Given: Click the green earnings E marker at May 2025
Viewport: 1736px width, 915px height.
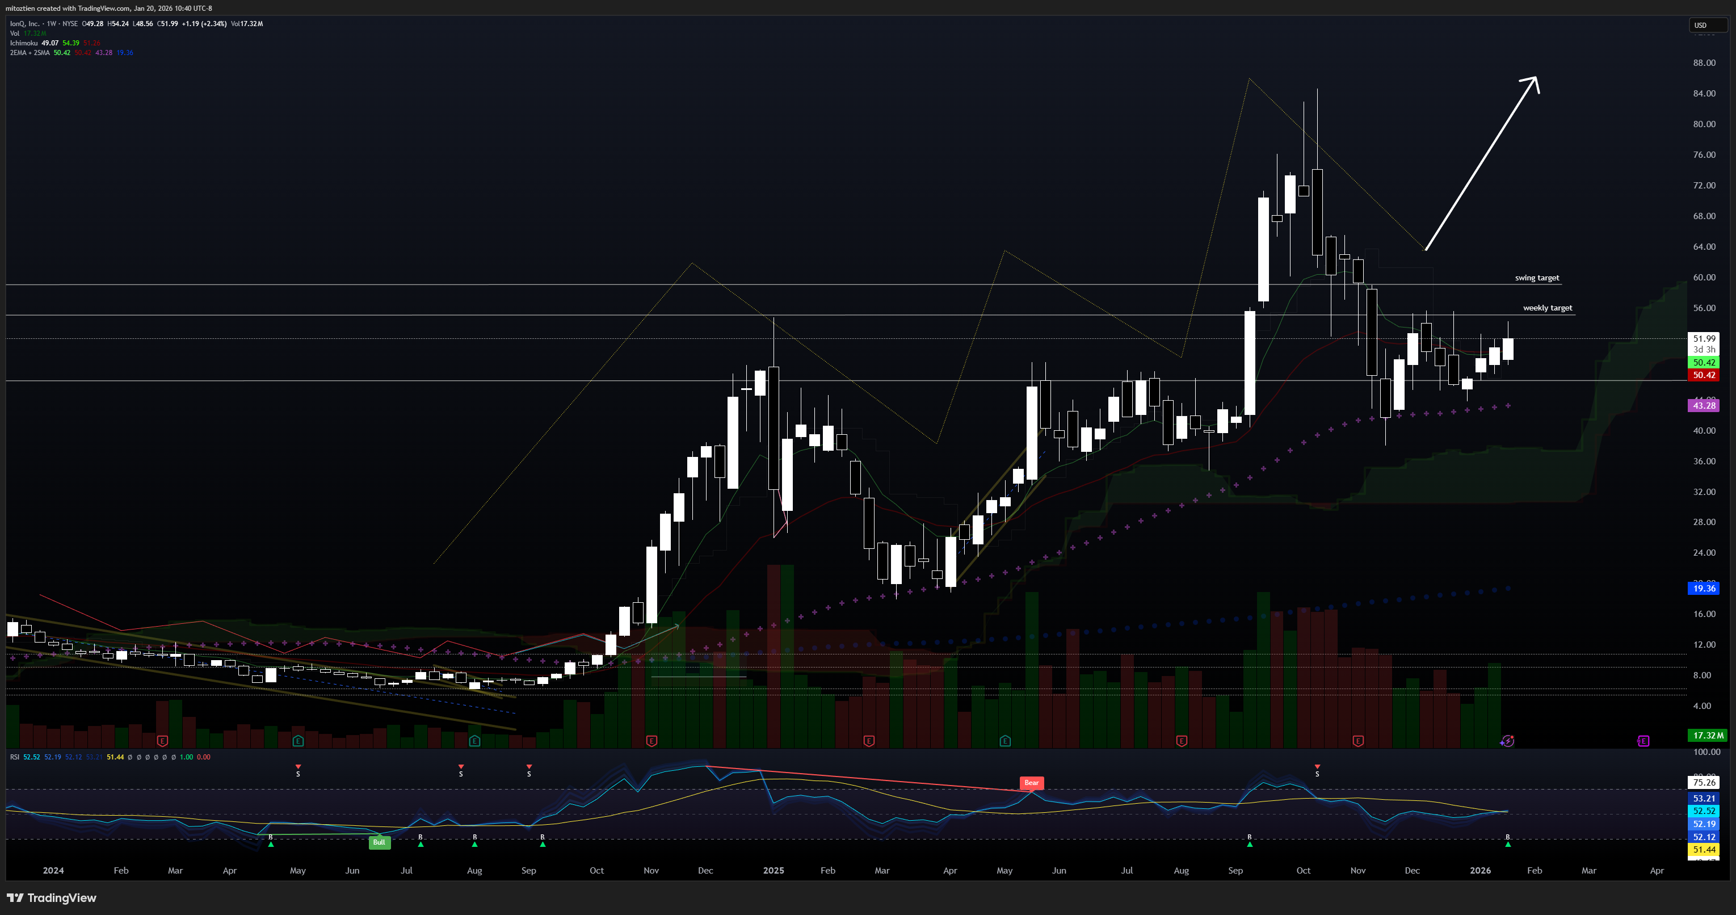Looking at the screenshot, I should (1005, 741).
